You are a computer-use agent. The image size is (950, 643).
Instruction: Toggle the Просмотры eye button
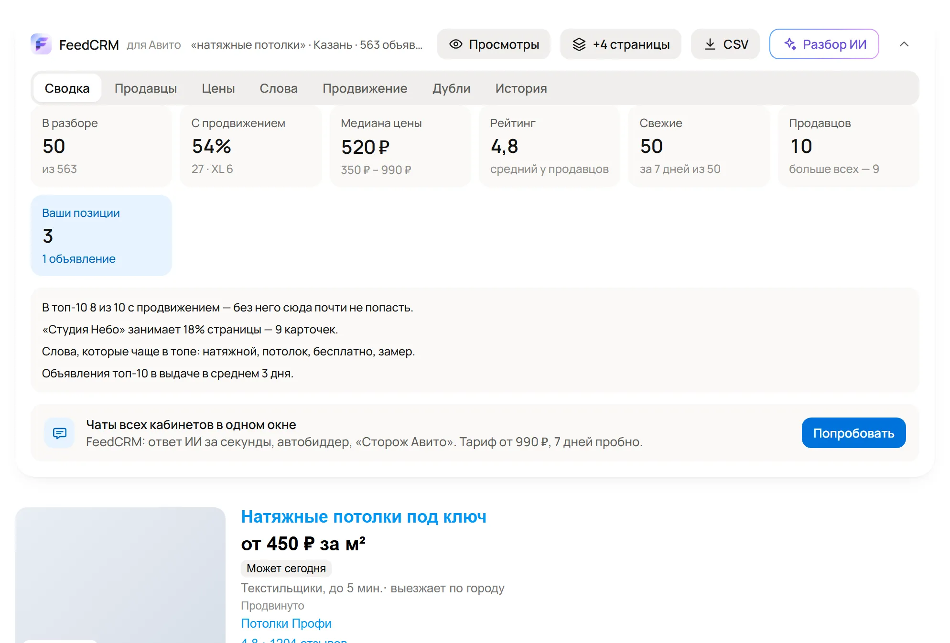[494, 44]
